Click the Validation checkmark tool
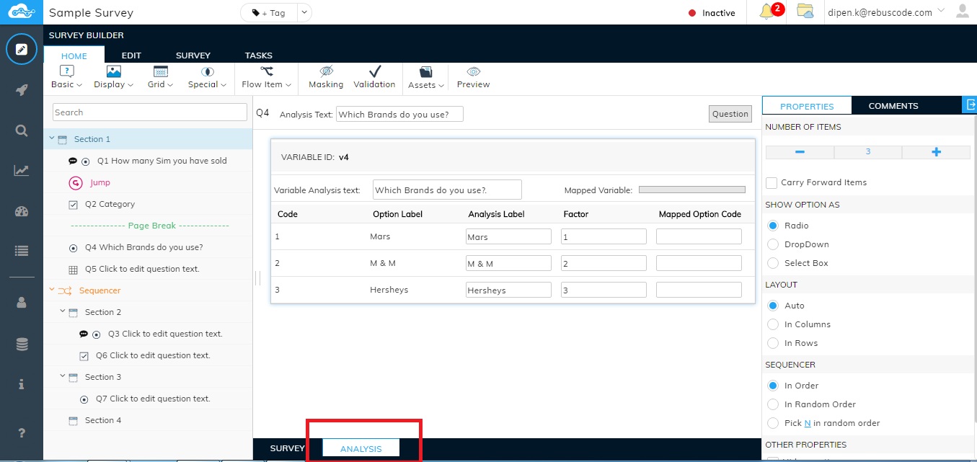Screen dimensions: 977x462 click(x=374, y=77)
